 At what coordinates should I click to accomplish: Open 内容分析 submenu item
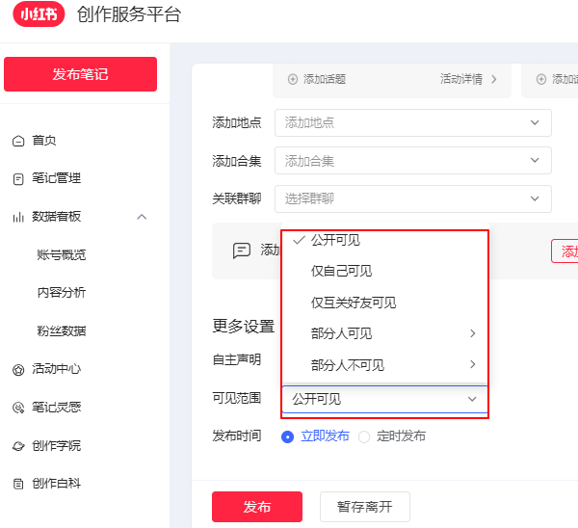(x=62, y=293)
